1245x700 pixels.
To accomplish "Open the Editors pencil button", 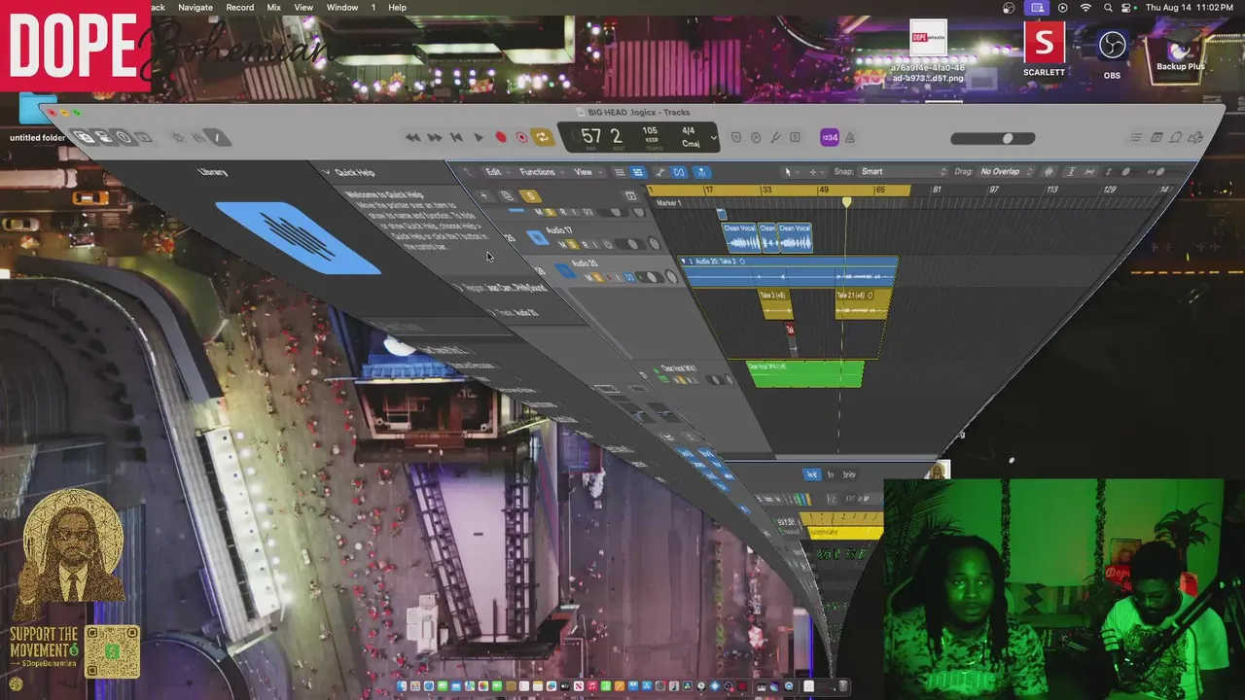I will tap(217, 137).
